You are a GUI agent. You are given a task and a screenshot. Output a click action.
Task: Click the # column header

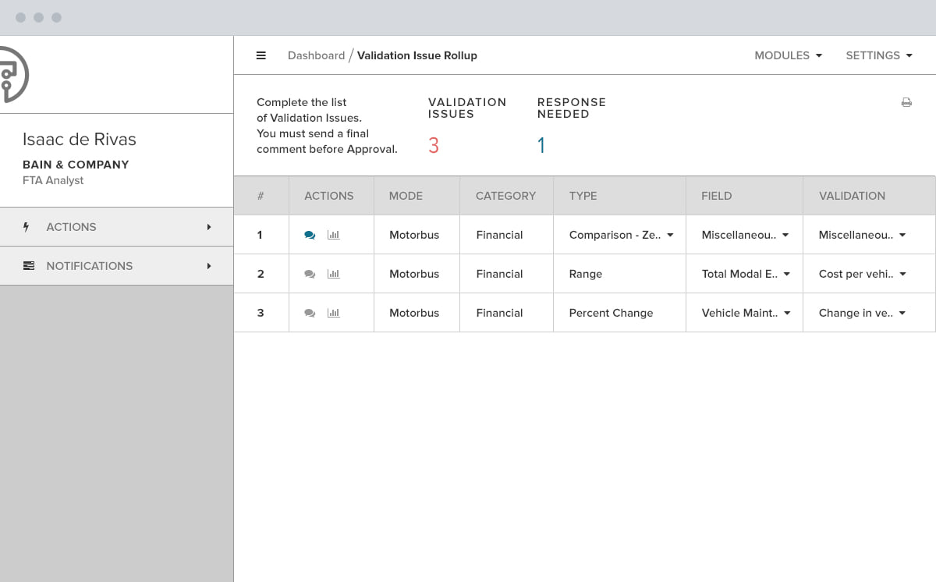(261, 196)
